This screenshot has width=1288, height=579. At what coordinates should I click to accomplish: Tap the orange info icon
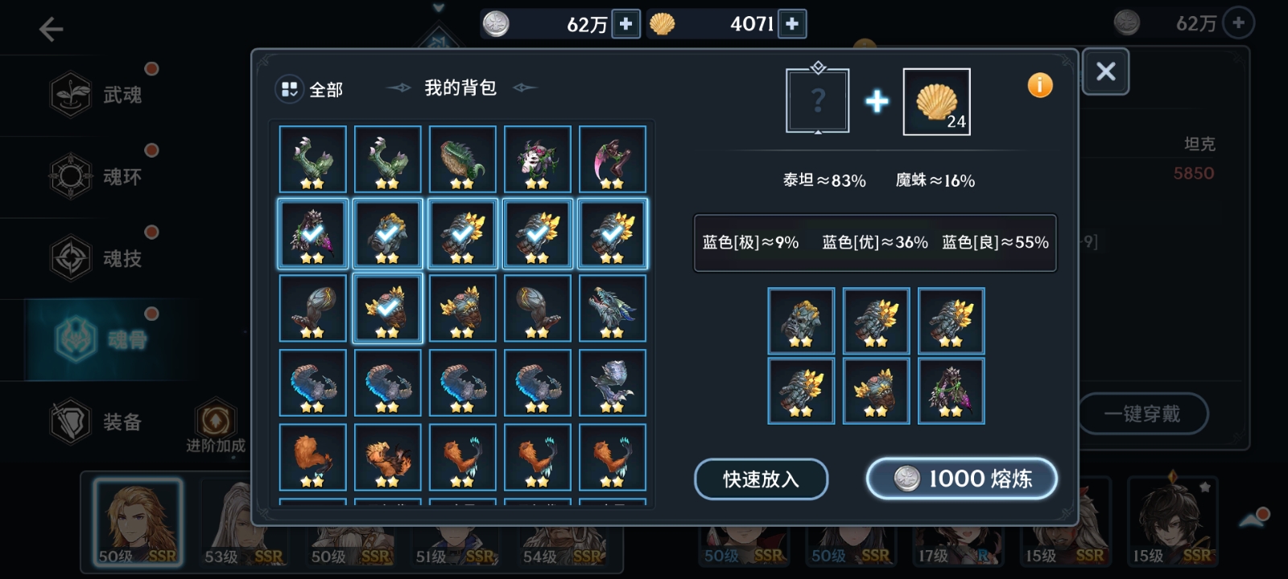pyautogui.click(x=1040, y=85)
